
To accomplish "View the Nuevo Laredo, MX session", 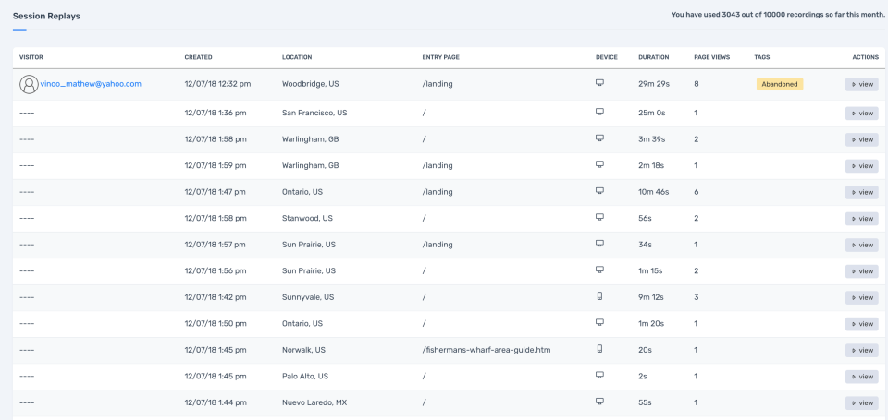I will pos(860,403).
